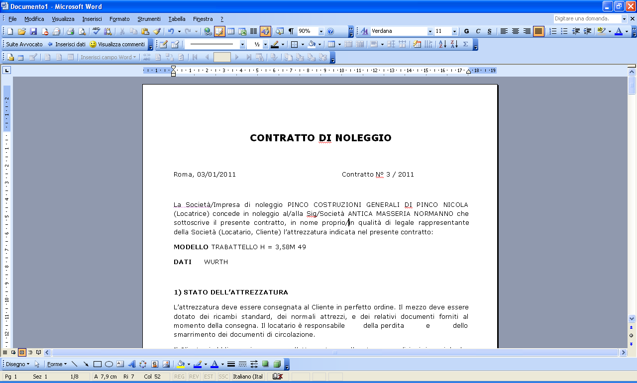Insert Excel worksheet icon
The height and width of the screenshot is (383, 637).
pos(242,31)
